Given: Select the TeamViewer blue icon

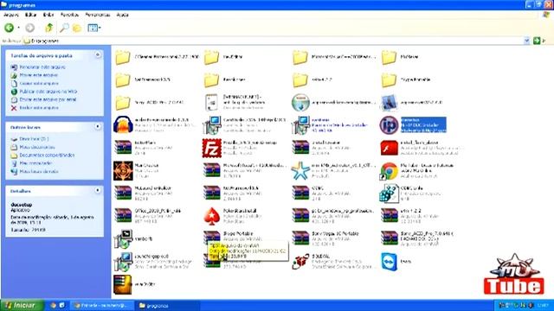Looking at the screenshot, I should (x=389, y=262).
